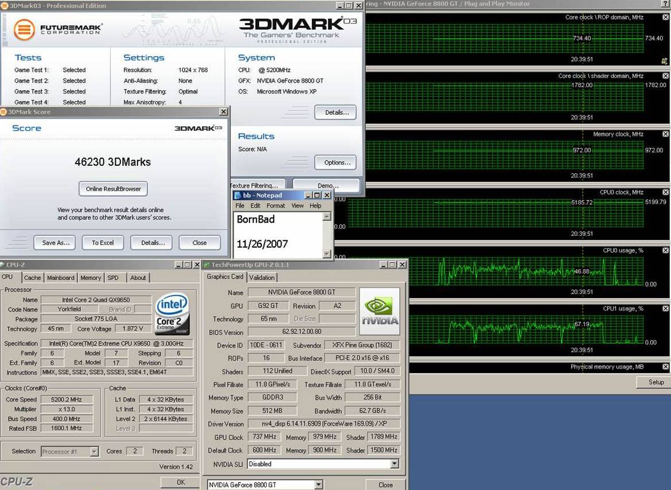
Task: Switch to the Mainboard tab in CPU-Z
Action: (x=60, y=278)
